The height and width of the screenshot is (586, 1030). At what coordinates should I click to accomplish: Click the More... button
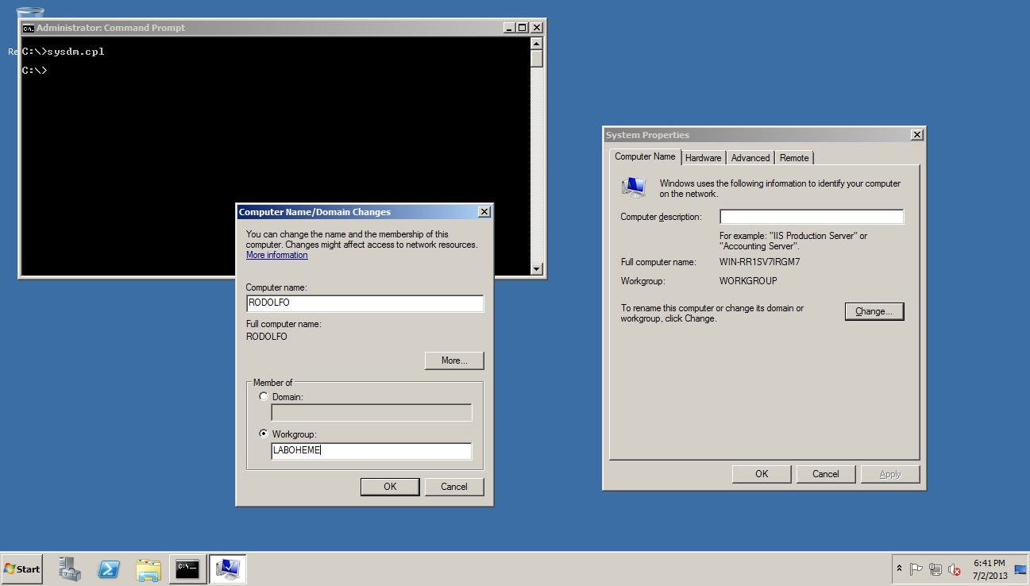(453, 360)
